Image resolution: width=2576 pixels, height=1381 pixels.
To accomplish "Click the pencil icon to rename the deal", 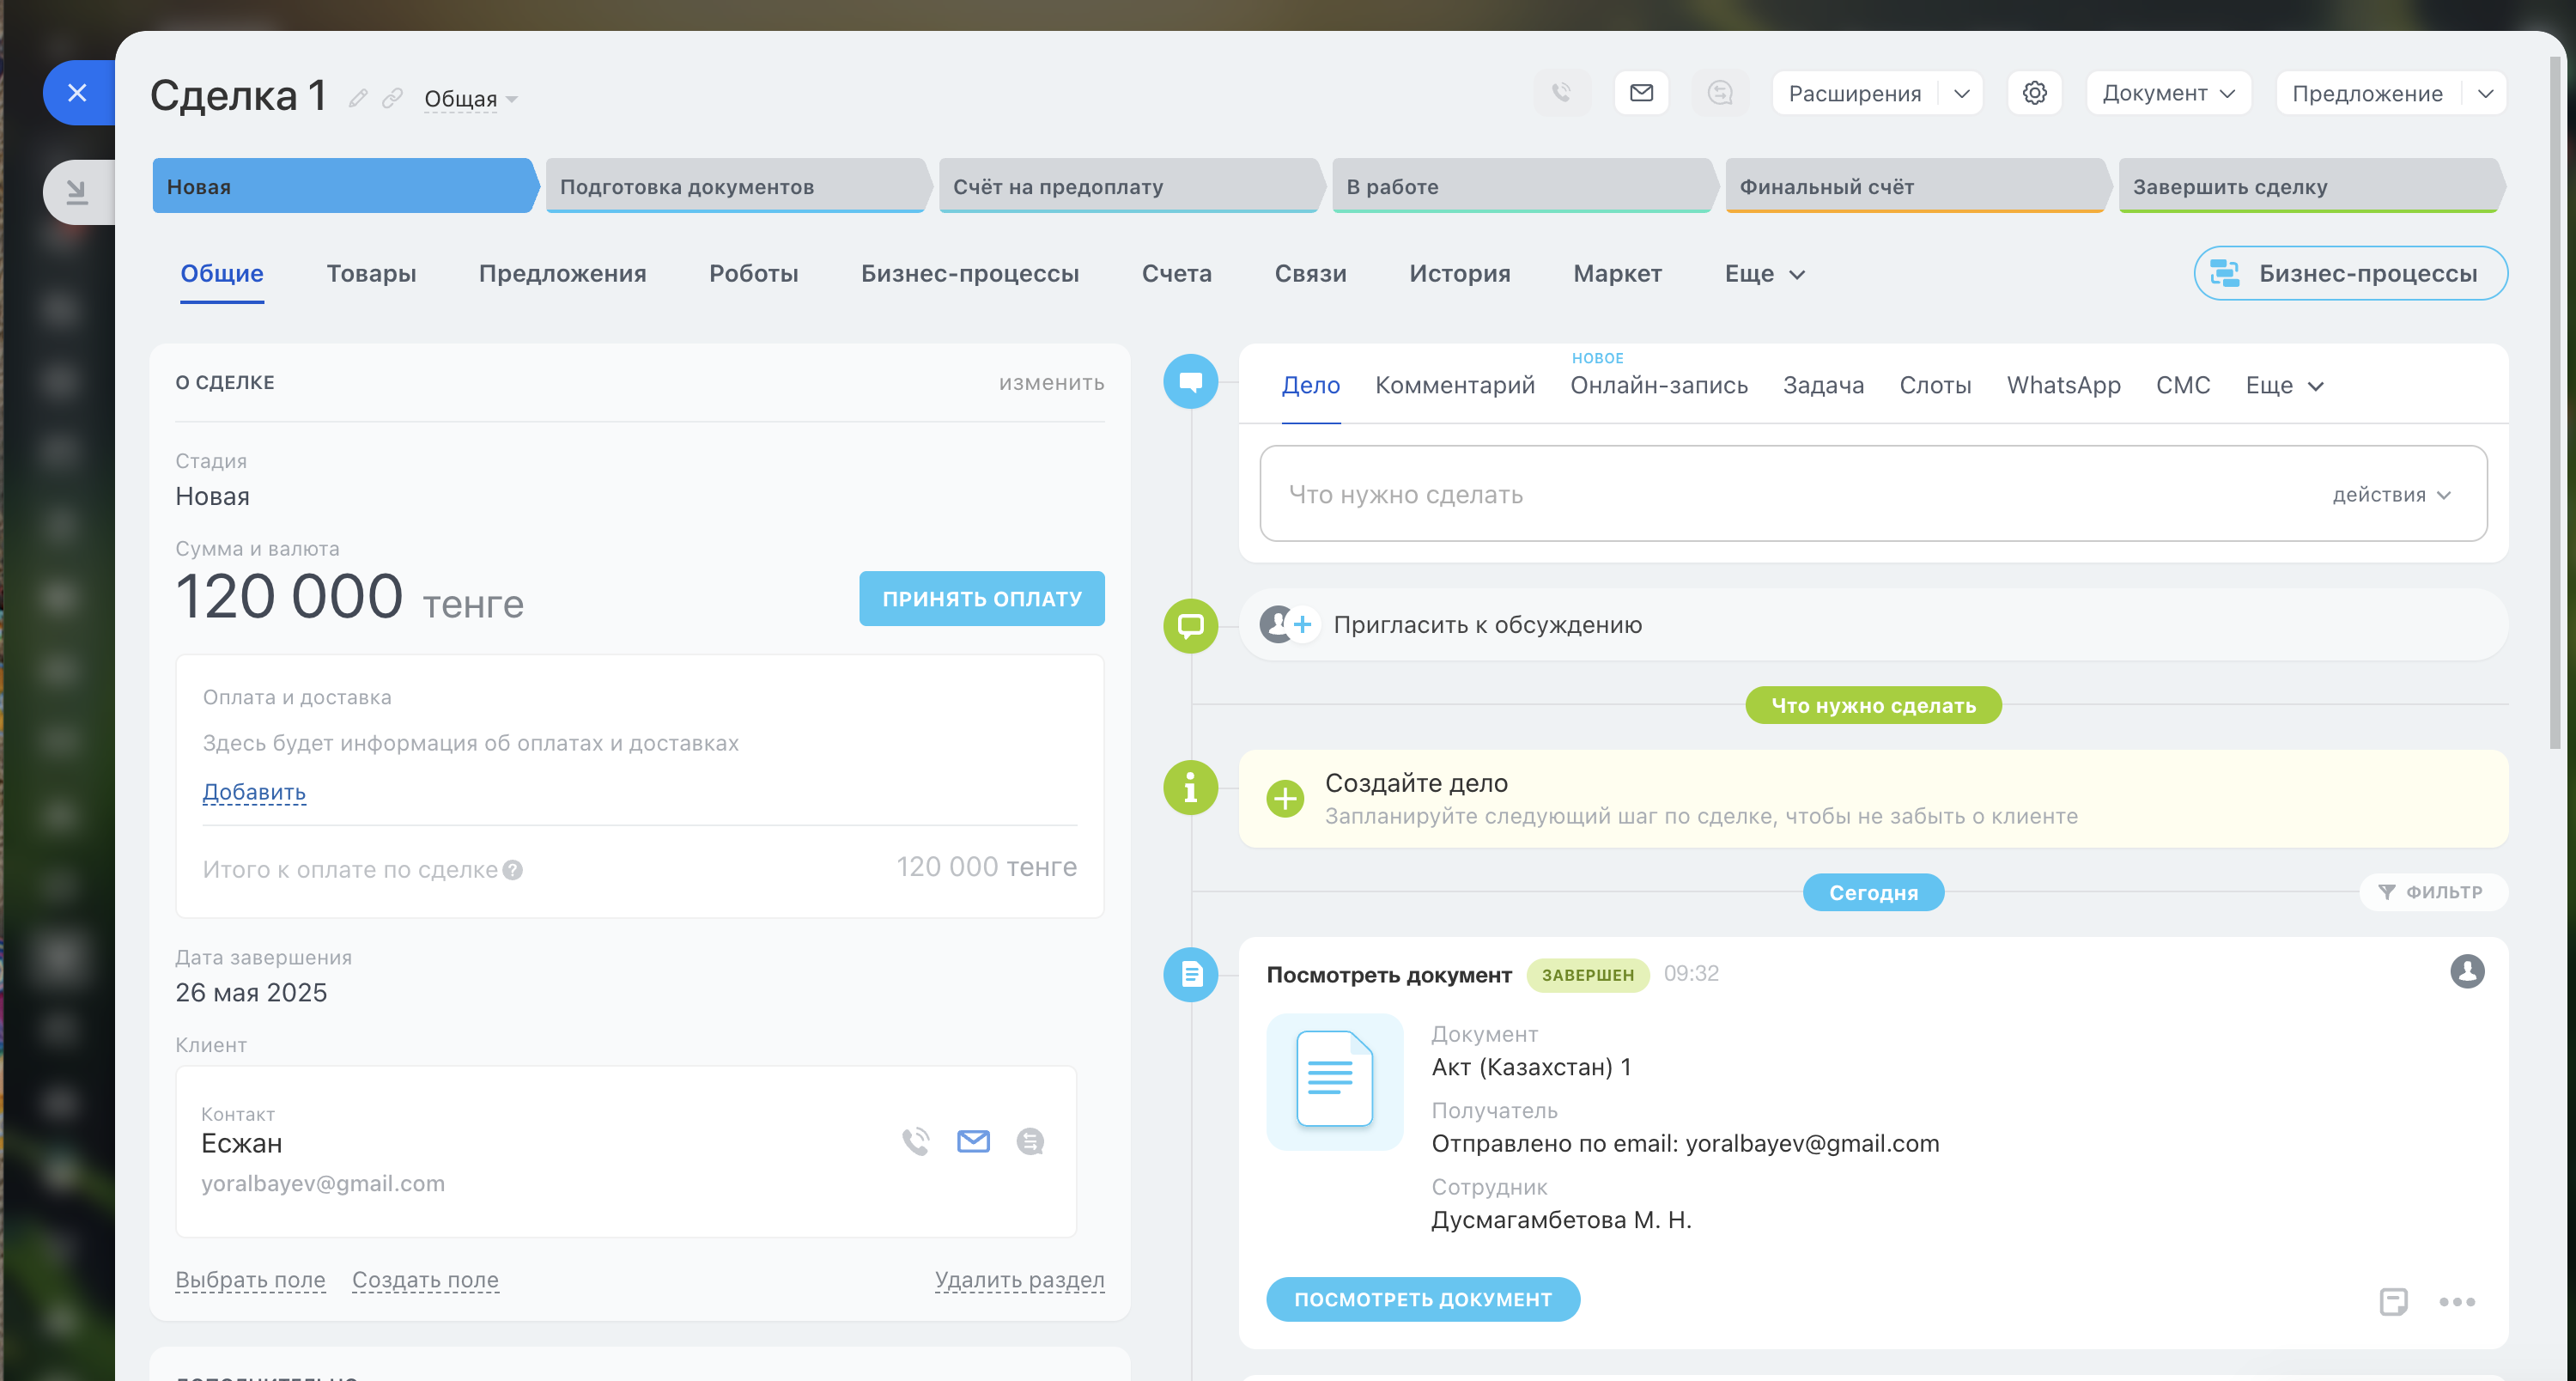I will pos(358,98).
